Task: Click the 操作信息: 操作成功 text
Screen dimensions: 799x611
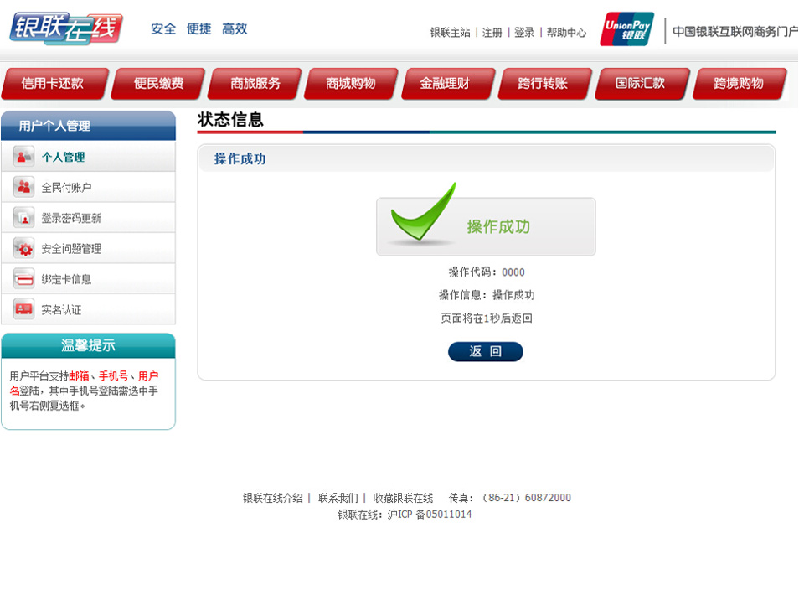Action: coord(487,295)
